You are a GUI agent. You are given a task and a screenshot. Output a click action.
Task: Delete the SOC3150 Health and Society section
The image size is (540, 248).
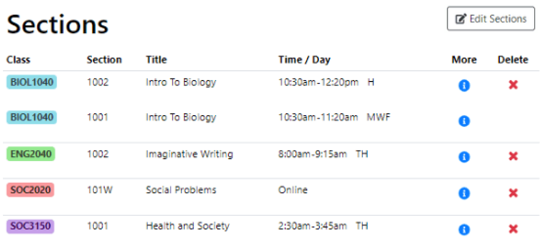click(513, 229)
